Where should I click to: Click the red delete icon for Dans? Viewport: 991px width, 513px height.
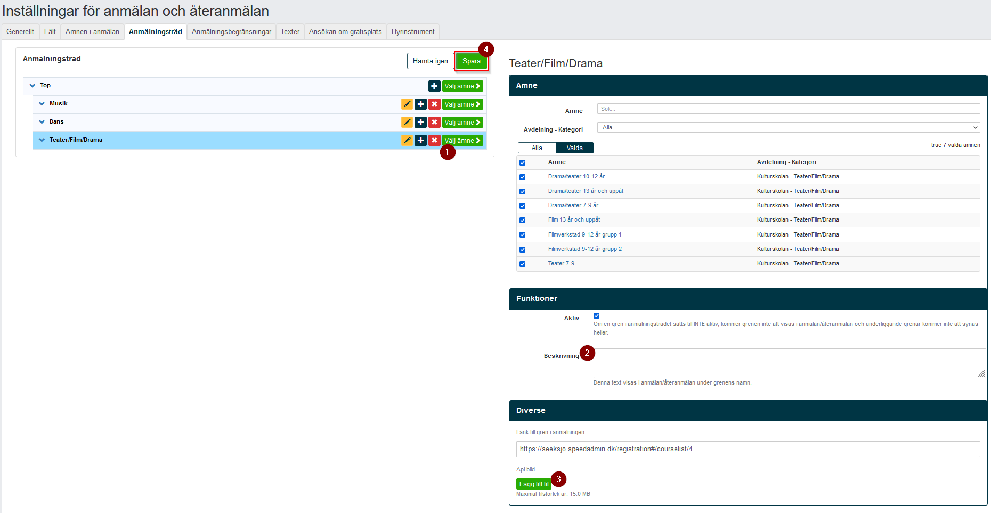click(x=434, y=123)
